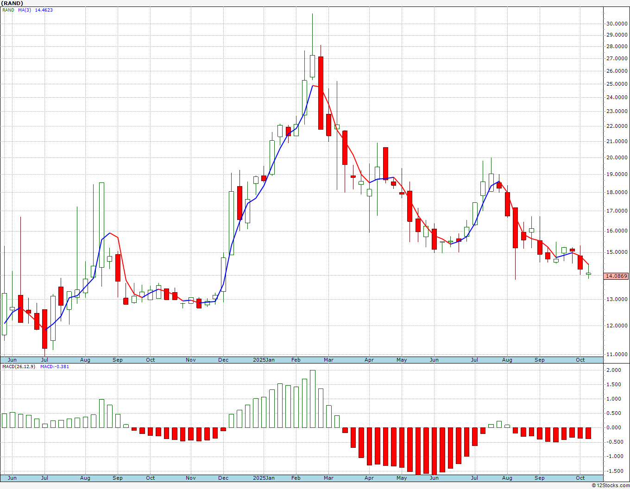The image size is (630, 489).
Task: Select the 13.0000 price axis label
Action: [x=617, y=299]
